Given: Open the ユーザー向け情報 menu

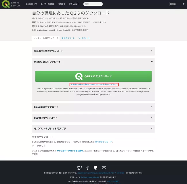Looking at the screenshot, I should coord(47,4).
